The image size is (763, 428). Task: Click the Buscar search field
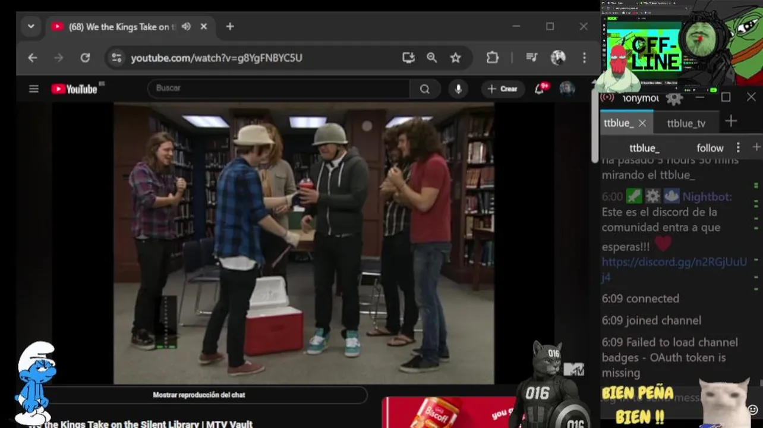click(278, 89)
